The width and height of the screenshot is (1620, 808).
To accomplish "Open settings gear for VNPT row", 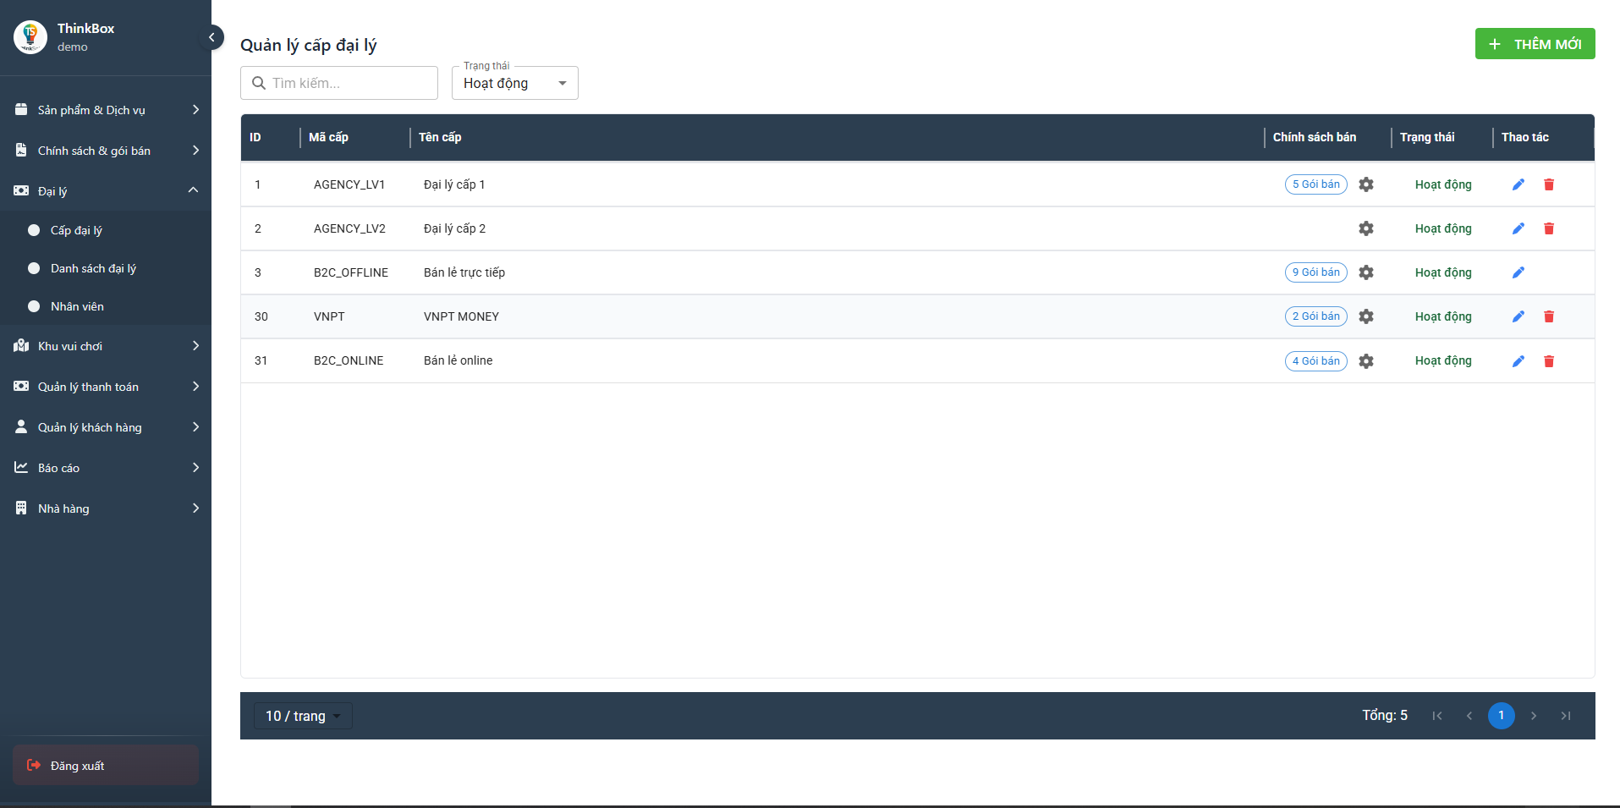I will [x=1366, y=316].
